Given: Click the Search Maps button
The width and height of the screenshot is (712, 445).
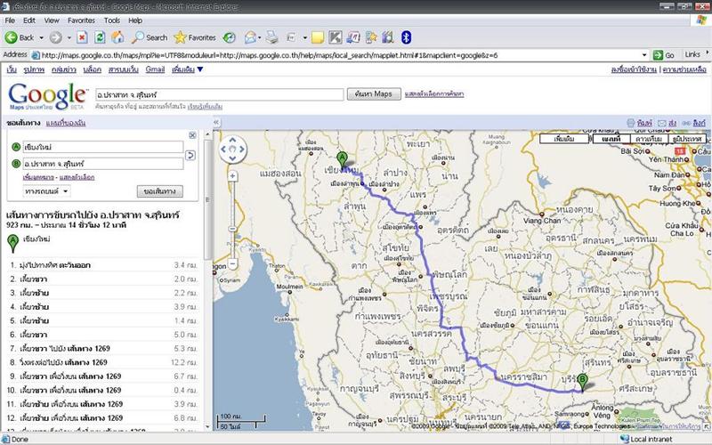Looking at the screenshot, I should coord(372,93).
